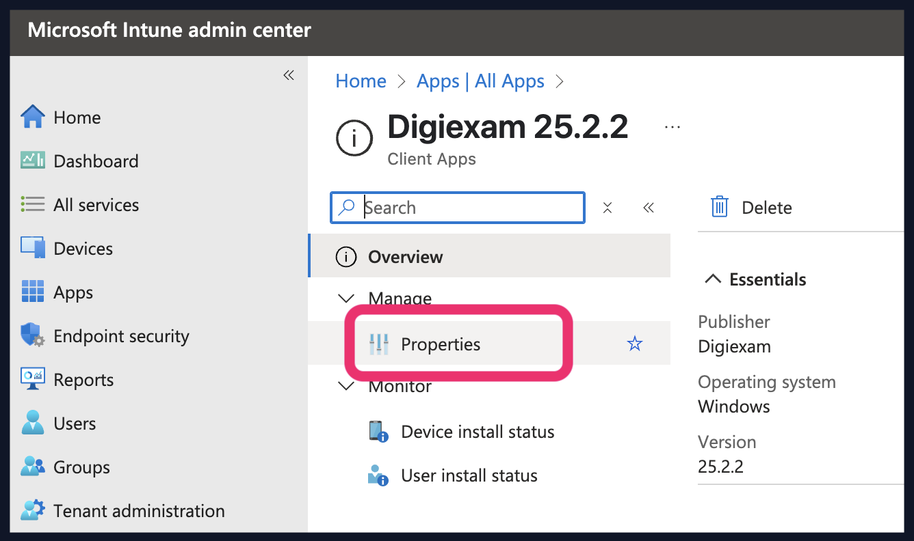Click the Groups people icon
This screenshot has height=541, width=914.
pos(33,467)
